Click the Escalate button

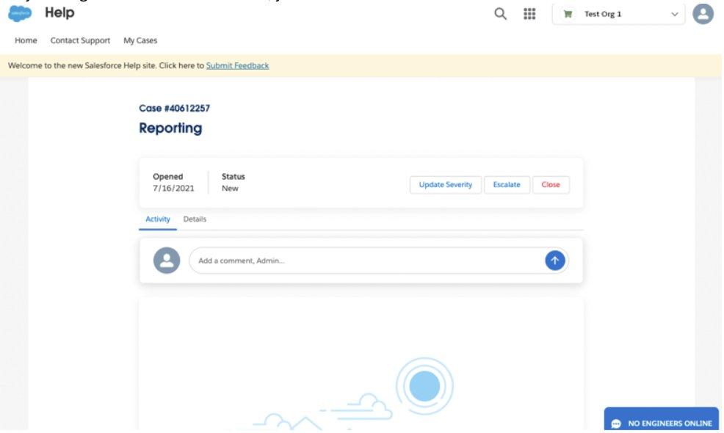pyautogui.click(x=507, y=185)
